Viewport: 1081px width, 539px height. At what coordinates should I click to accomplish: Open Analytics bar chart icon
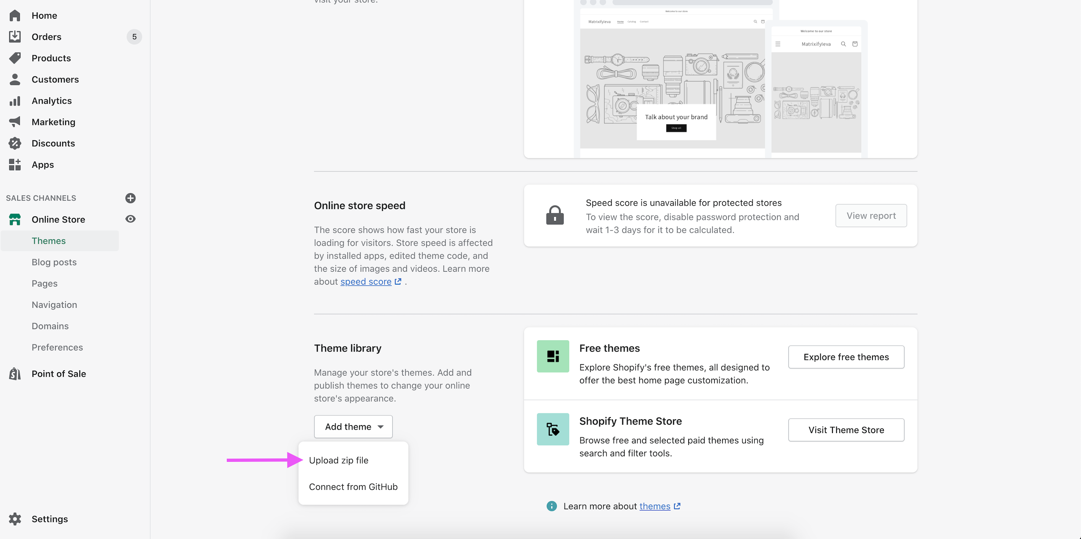coord(15,101)
